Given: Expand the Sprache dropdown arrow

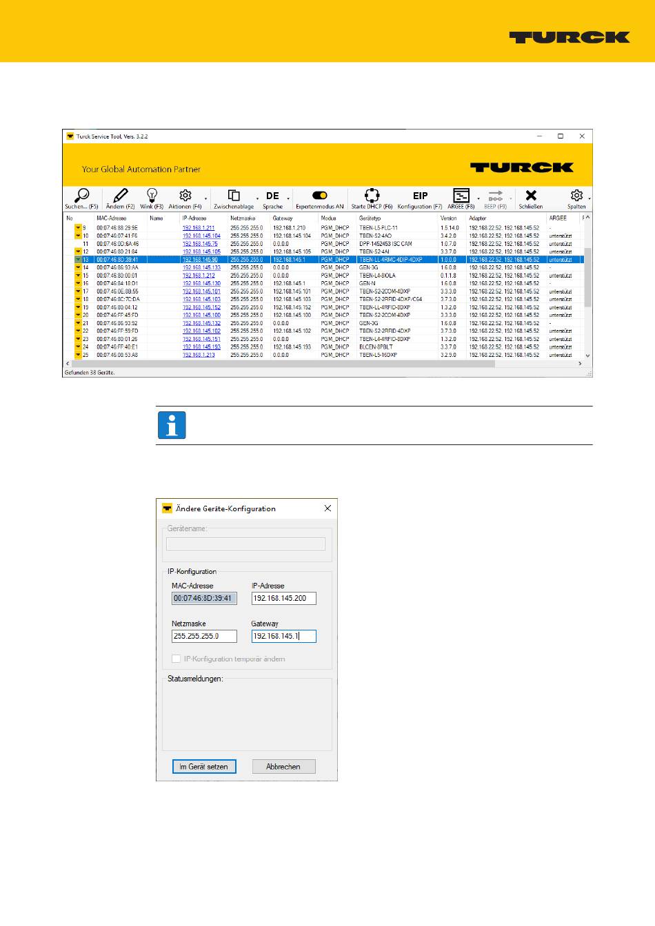Looking at the screenshot, I should [288, 199].
